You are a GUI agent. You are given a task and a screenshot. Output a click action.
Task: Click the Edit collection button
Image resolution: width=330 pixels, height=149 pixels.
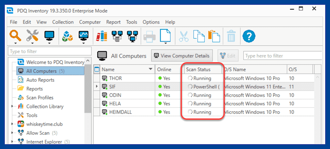tap(228, 56)
